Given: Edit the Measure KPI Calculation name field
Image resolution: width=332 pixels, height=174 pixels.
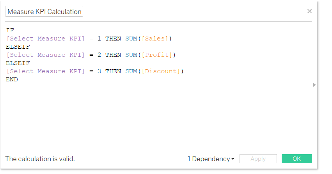Looking at the screenshot, I should coord(44,11).
